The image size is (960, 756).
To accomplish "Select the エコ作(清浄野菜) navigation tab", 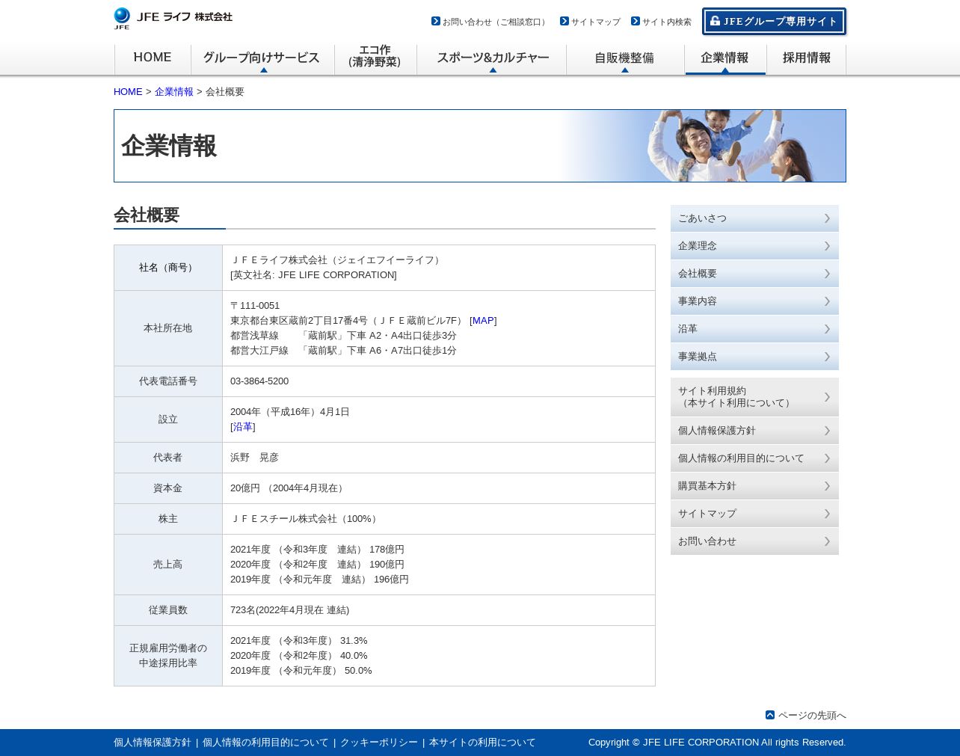I will (x=375, y=59).
